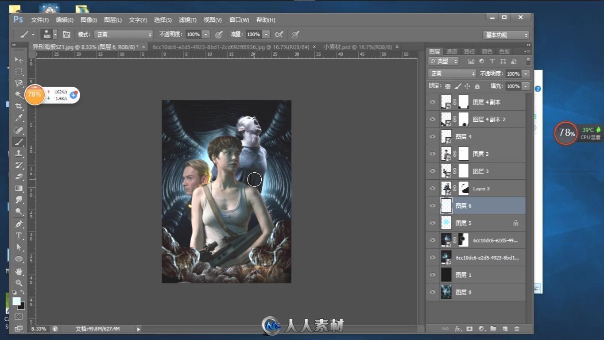Open 图像(I) menu
Image resolution: width=604 pixels, height=340 pixels.
point(89,19)
